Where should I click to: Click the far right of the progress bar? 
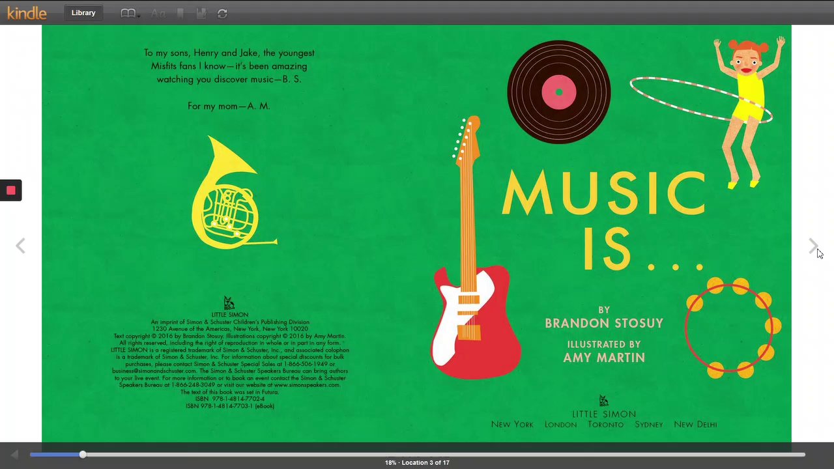coord(801,455)
